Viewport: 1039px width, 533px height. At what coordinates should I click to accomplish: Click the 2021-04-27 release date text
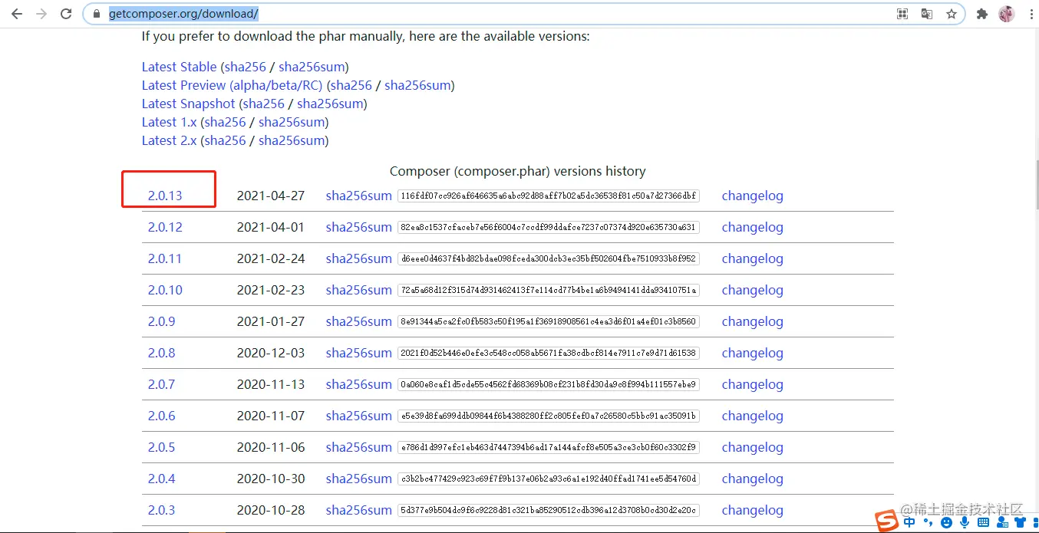pyautogui.click(x=271, y=196)
